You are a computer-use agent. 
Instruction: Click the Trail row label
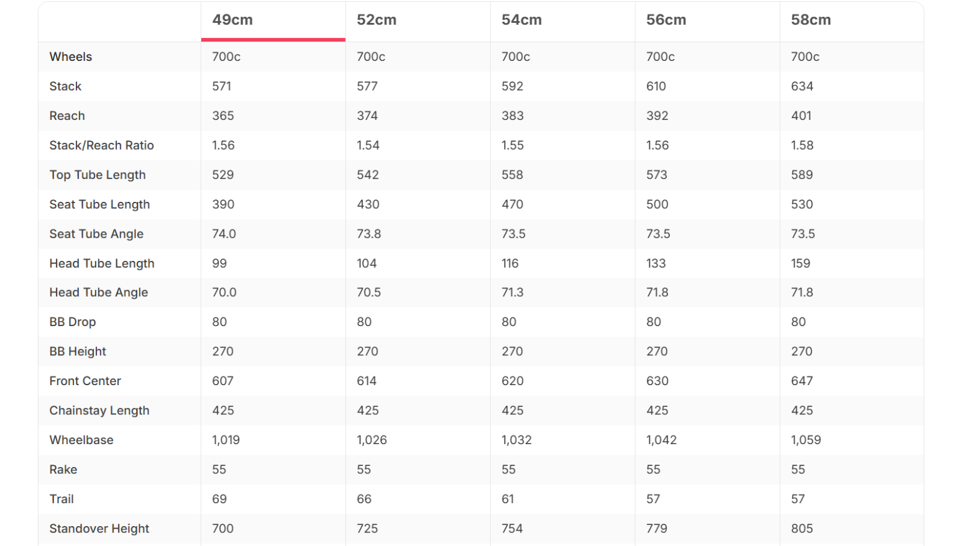(62, 499)
